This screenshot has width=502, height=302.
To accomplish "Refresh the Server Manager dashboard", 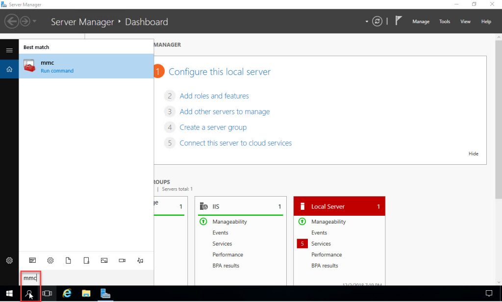I will 376,21.
